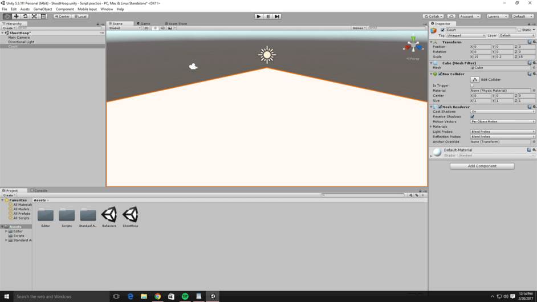Open Shaded draw mode dropdown
537x302 pixels.
point(125,28)
